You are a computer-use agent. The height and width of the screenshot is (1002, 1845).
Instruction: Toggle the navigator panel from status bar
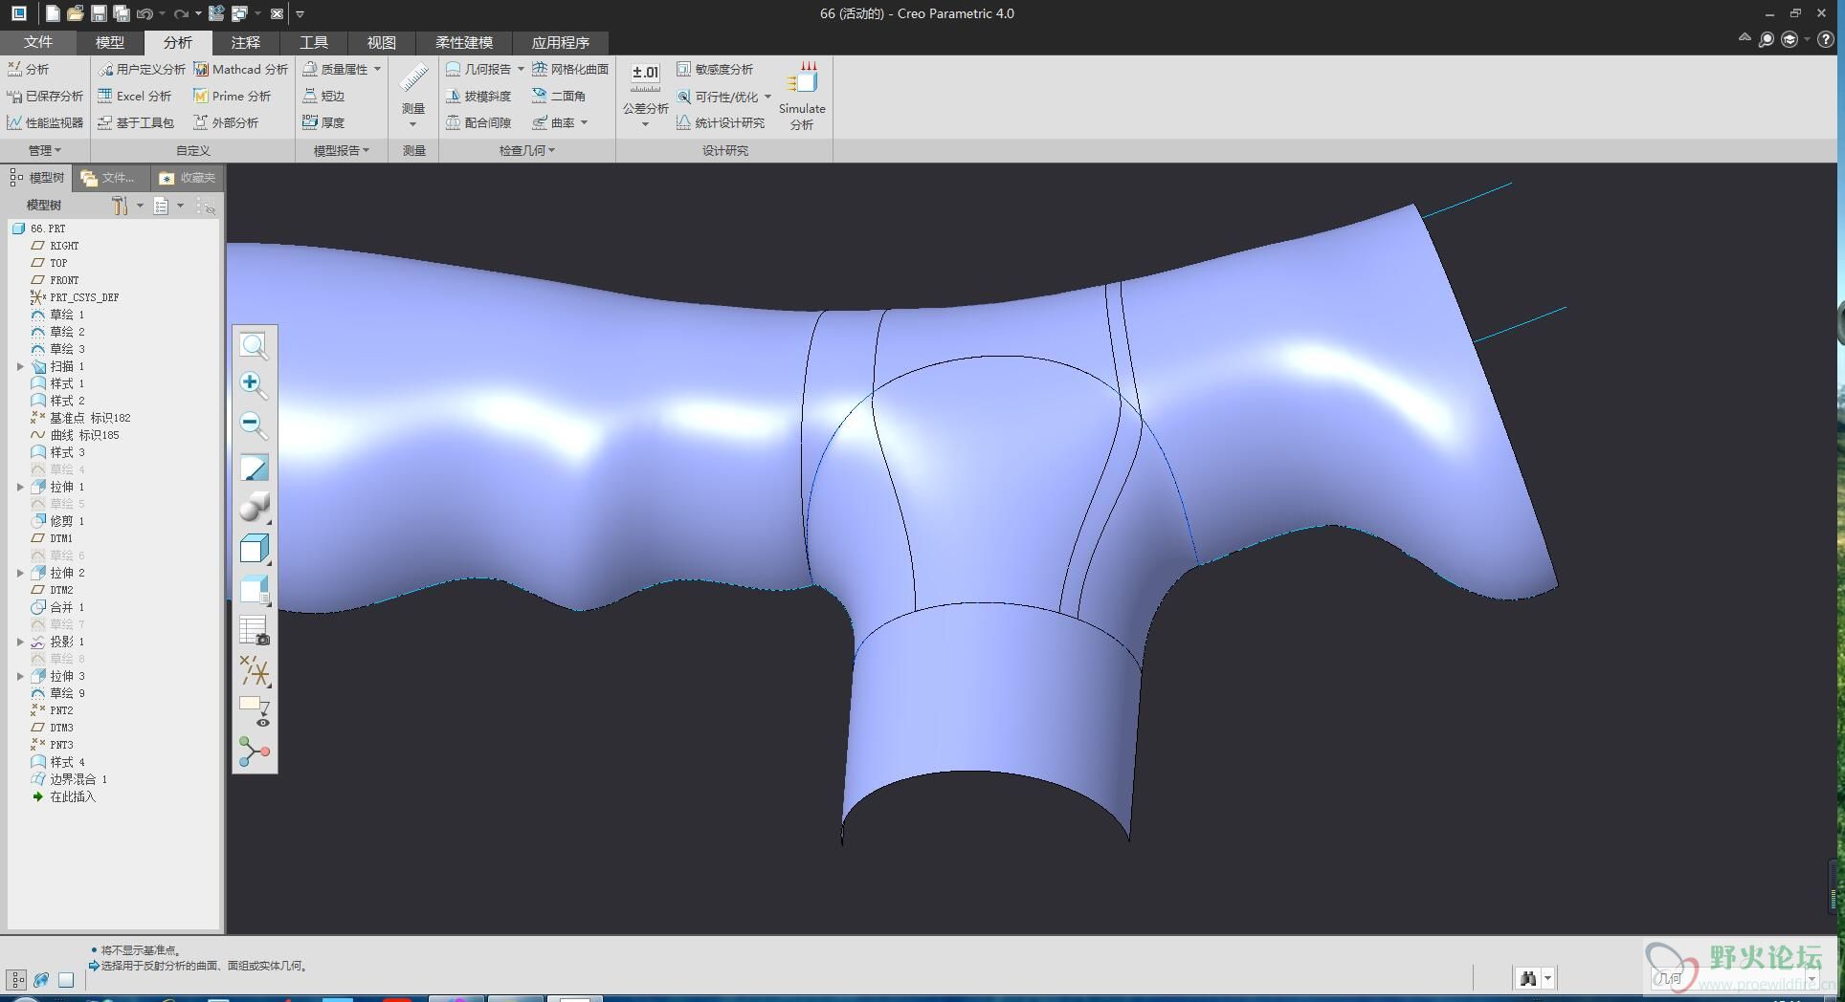(17, 979)
